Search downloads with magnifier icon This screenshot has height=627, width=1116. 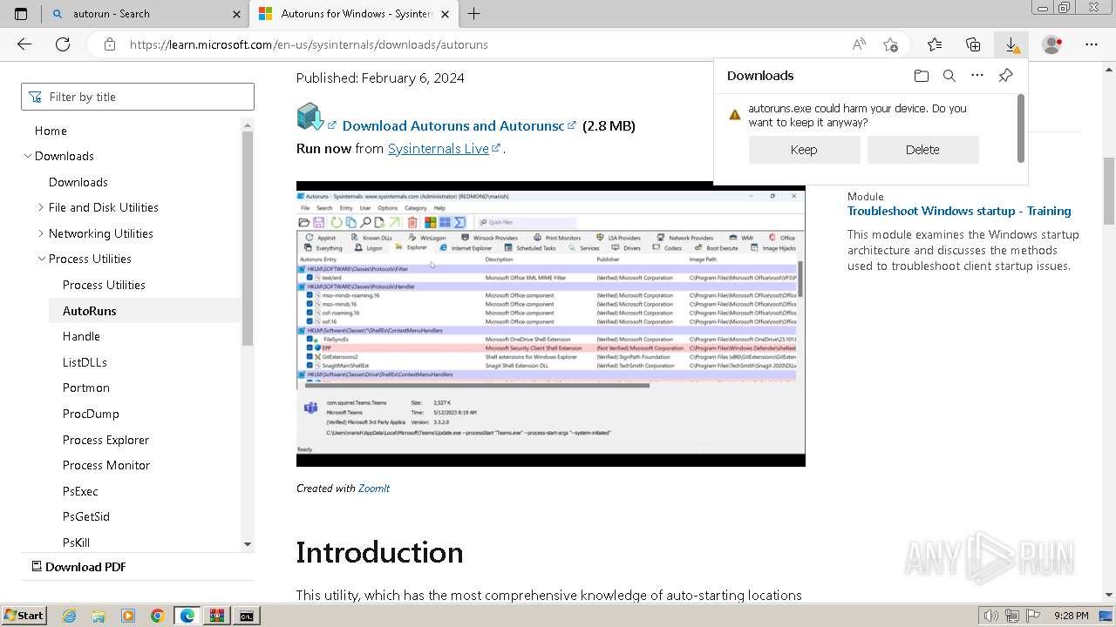click(949, 76)
